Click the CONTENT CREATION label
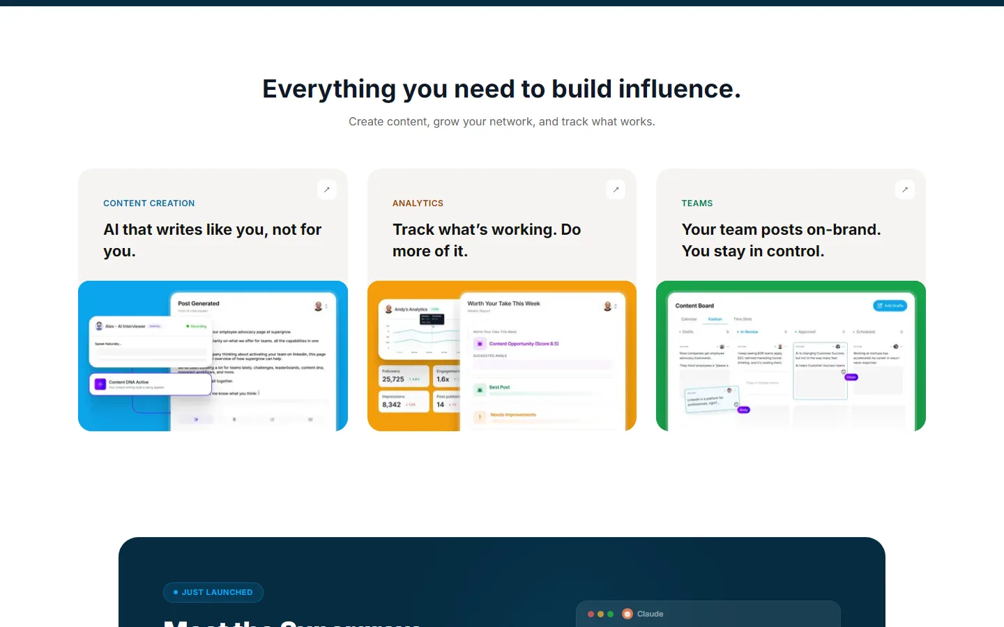Screen dimensions: 1004x627 pyautogui.click(x=149, y=203)
